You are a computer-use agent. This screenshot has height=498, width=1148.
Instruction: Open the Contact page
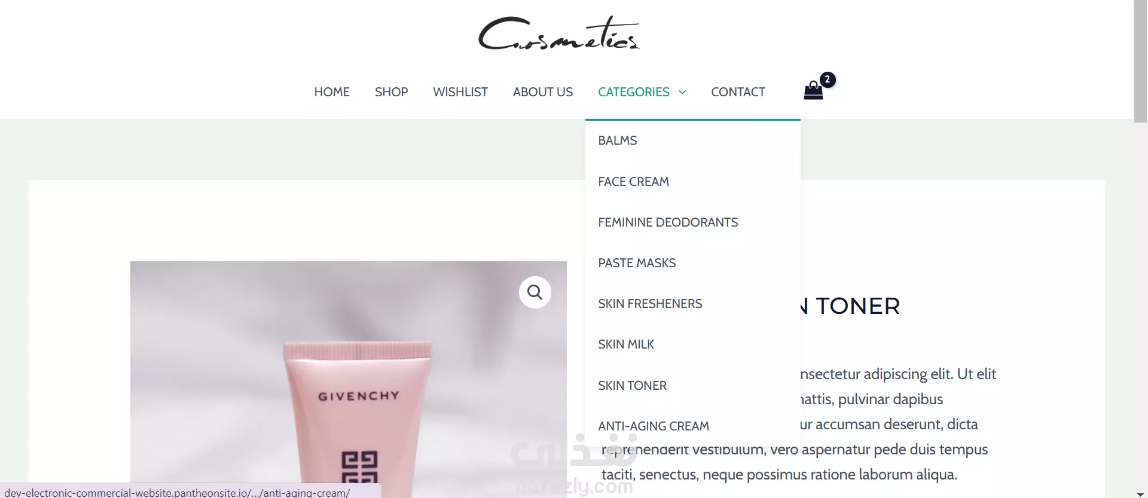pos(738,92)
